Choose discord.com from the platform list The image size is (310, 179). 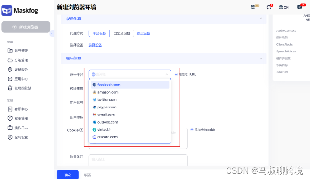pos(130,137)
